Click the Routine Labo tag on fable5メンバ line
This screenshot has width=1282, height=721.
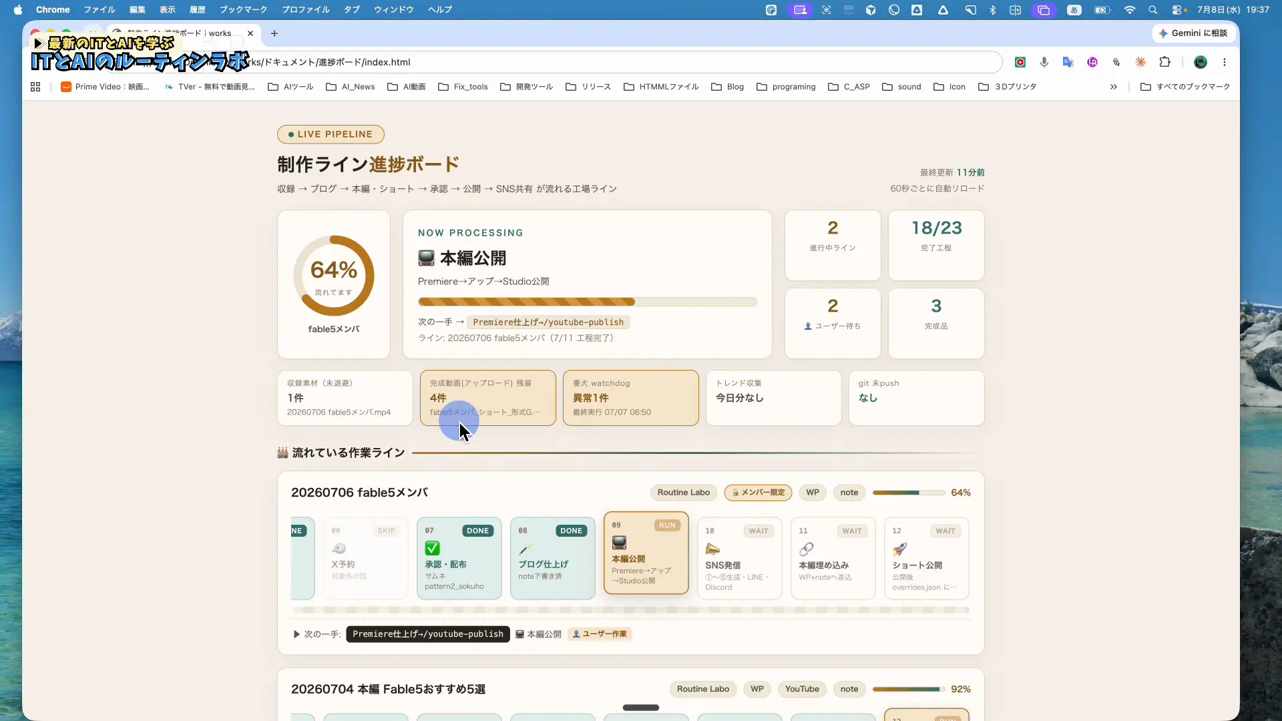(x=684, y=493)
